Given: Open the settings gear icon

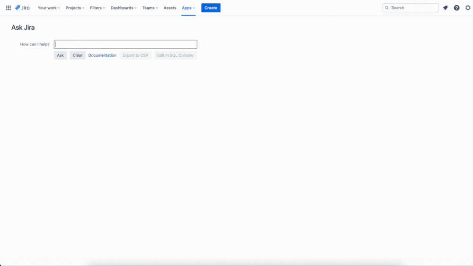Looking at the screenshot, I should click(468, 8).
